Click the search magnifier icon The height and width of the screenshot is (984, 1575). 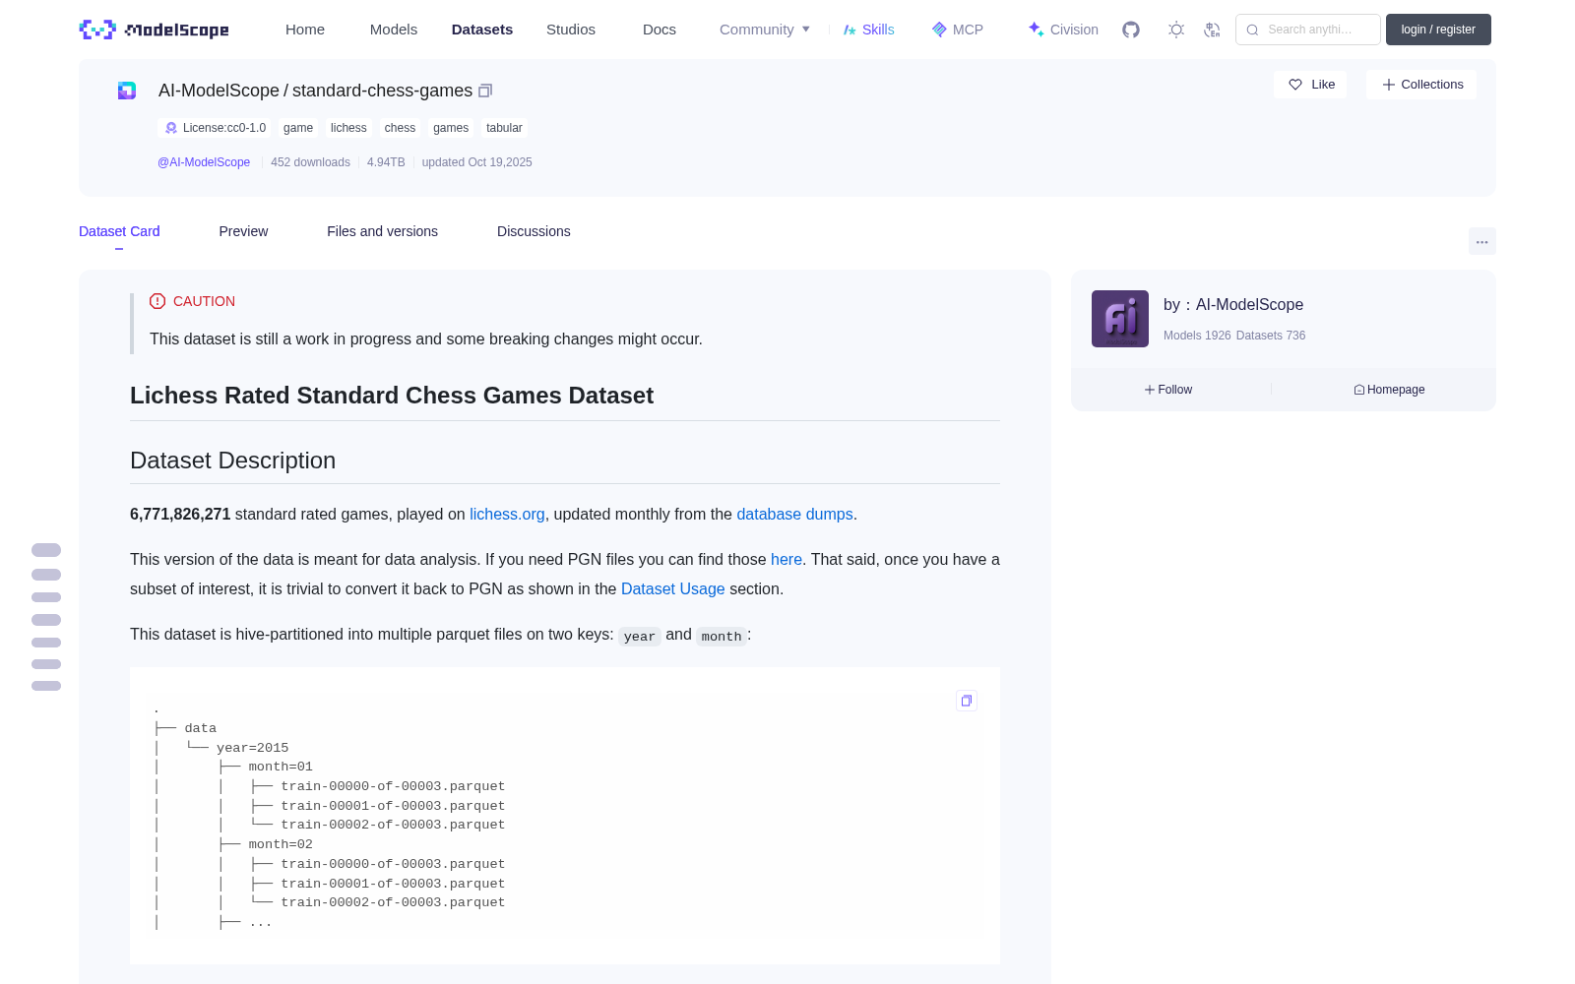click(x=1252, y=30)
